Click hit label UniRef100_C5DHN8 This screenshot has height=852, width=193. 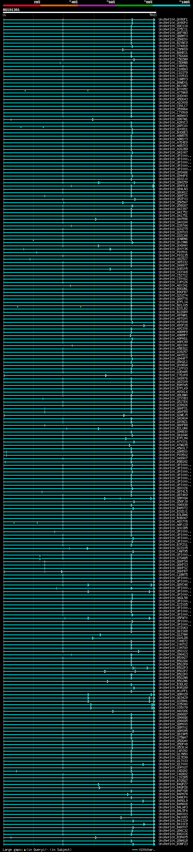coord(173,63)
